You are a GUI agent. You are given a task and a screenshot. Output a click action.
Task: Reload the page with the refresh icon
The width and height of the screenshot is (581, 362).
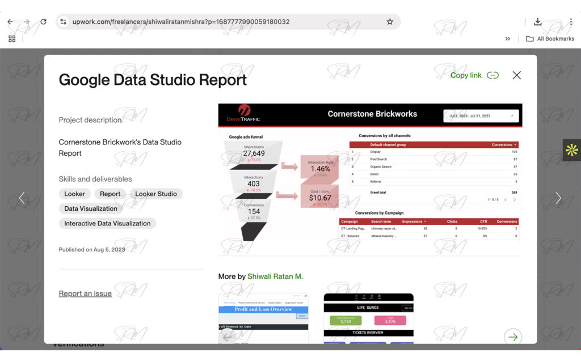[x=43, y=22]
